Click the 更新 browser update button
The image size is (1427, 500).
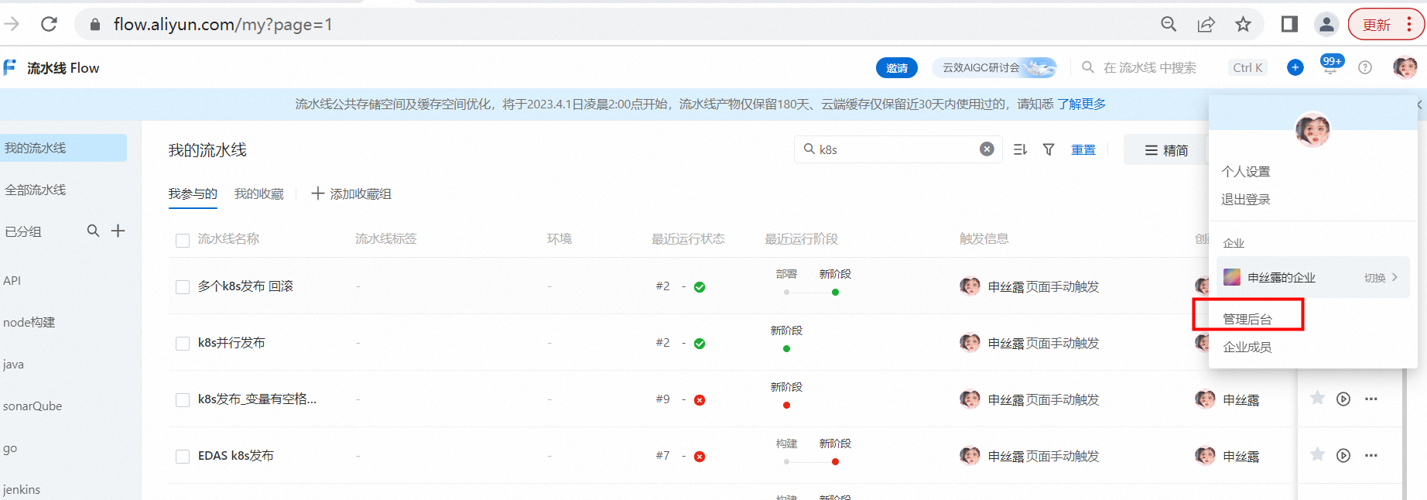click(x=1385, y=24)
